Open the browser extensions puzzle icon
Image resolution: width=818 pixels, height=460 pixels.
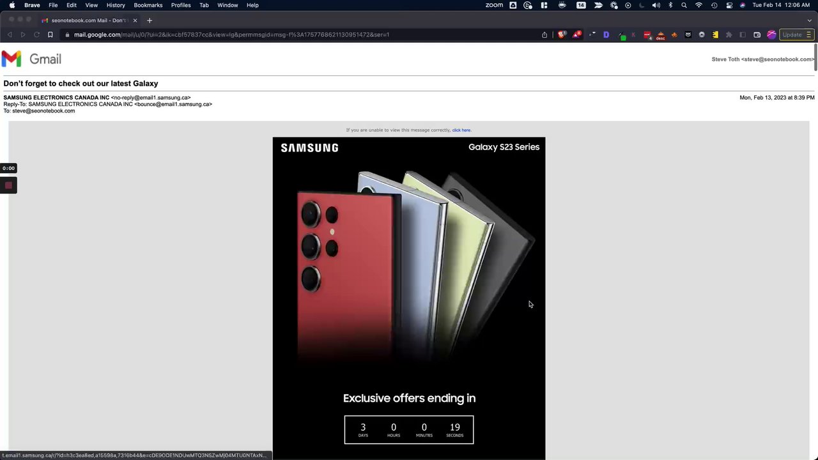tap(729, 34)
